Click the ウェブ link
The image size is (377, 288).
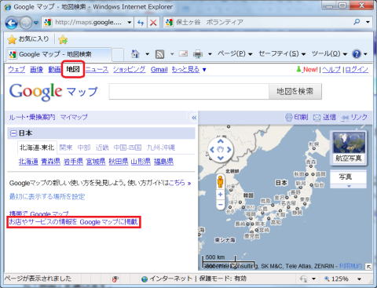pos(16,70)
